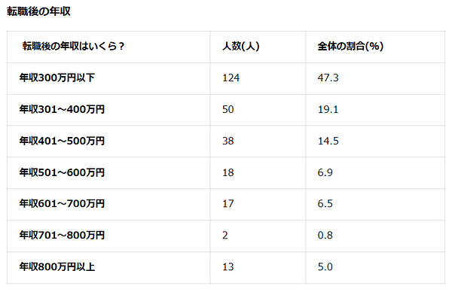The image size is (452, 289).
Task: Click the 人数(人) column header
Action: click(x=241, y=46)
